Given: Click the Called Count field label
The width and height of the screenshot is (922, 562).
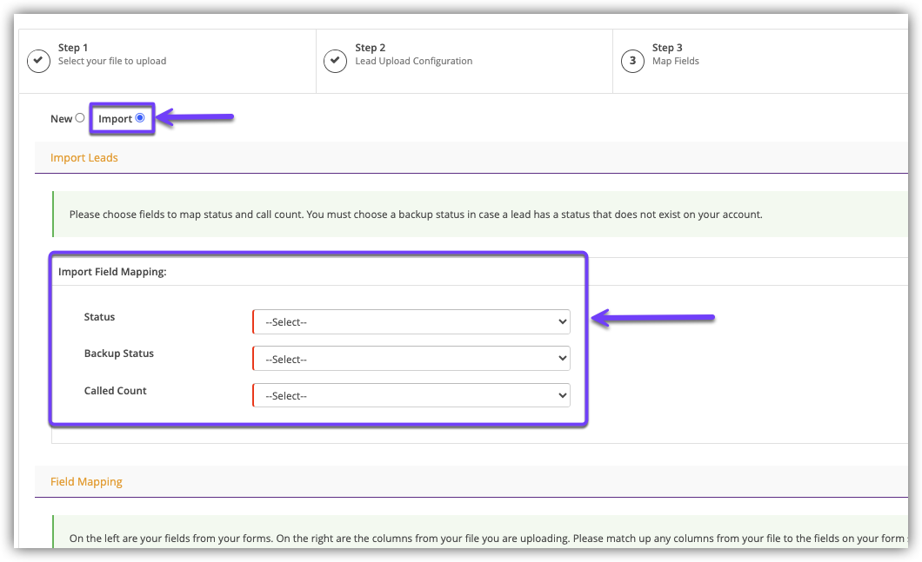Looking at the screenshot, I should coord(115,391).
